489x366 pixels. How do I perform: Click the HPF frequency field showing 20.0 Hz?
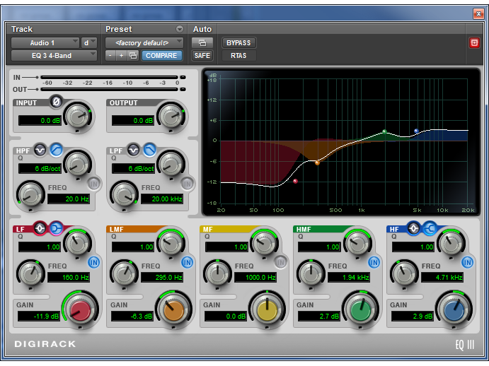69,199
